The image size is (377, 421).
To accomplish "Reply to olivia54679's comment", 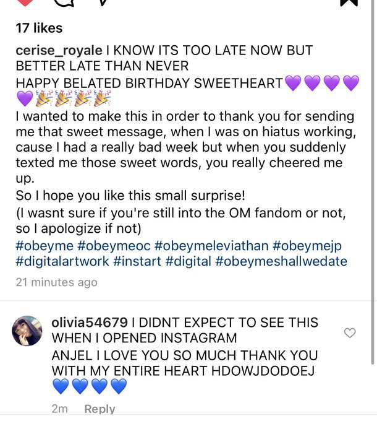I will [100, 409].
